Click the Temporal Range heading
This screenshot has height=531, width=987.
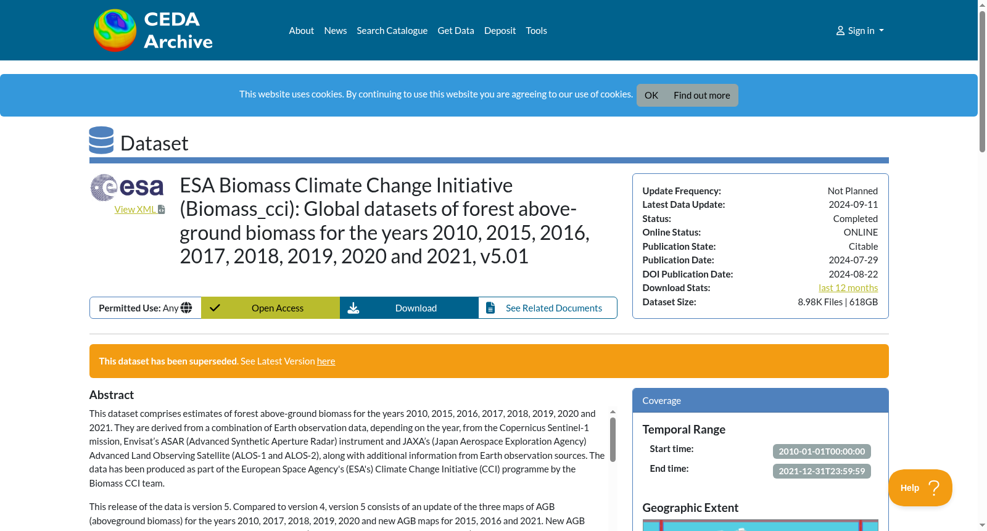click(x=684, y=430)
